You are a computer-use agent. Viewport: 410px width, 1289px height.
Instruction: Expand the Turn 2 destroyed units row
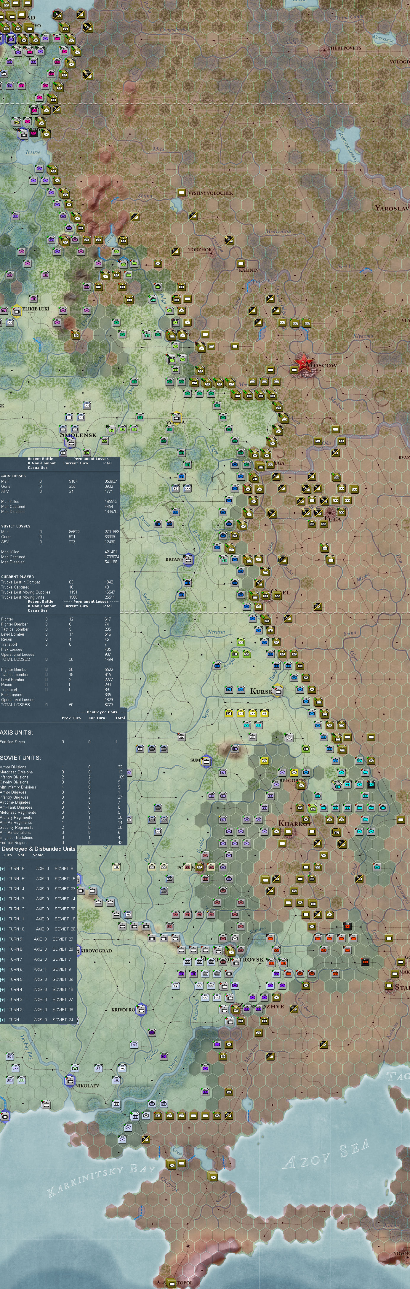[3, 1009]
